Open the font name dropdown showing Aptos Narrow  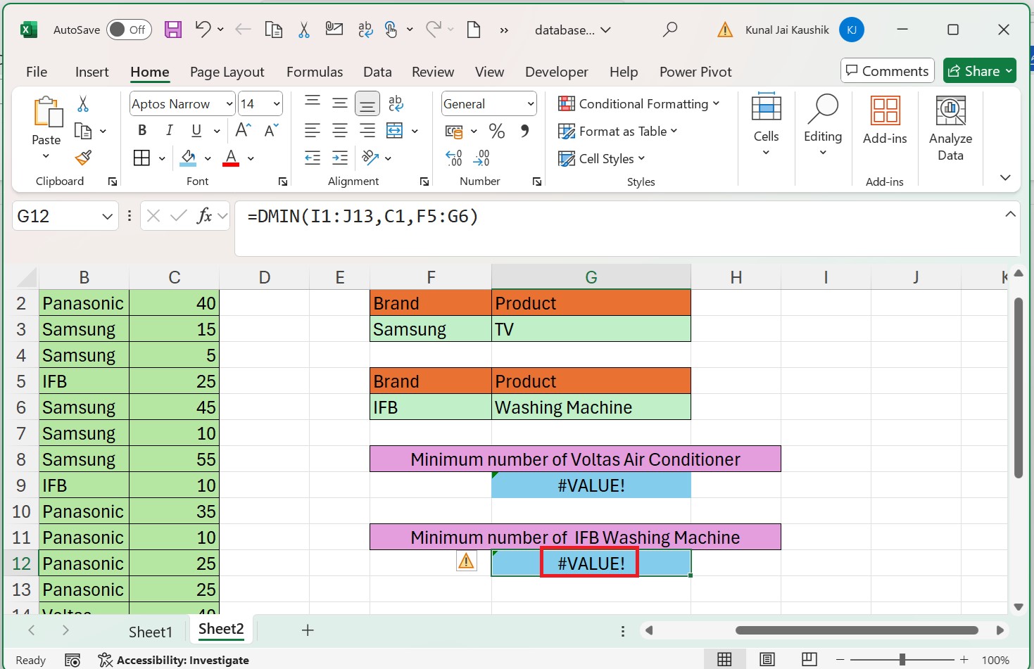click(x=229, y=104)
